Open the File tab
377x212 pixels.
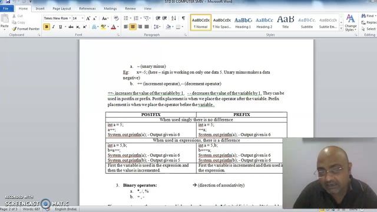[x=6, y=8]
